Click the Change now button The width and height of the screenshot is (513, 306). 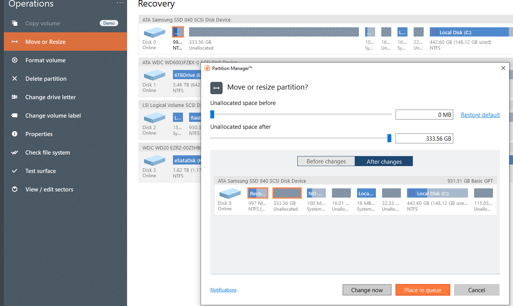pyautogui.click(x=367, y=290)
